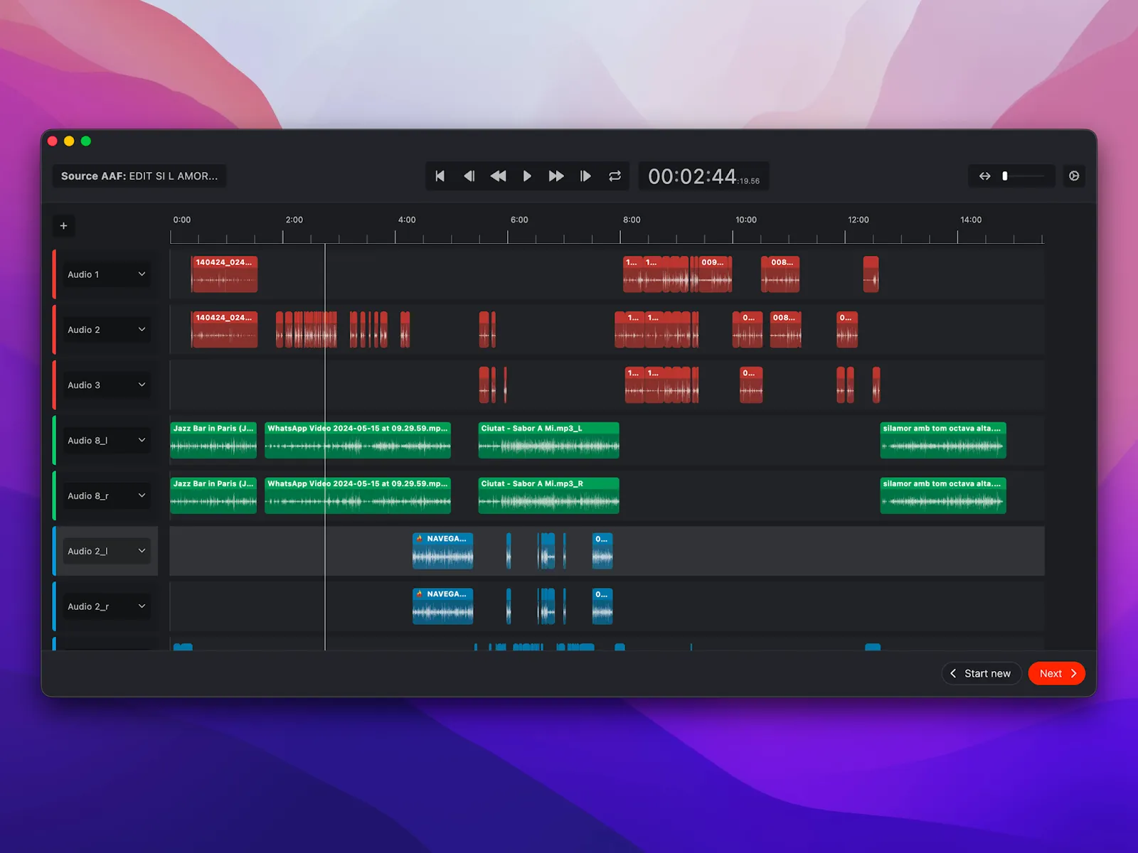Open the Audio 3 track dropdown
This screenshot has height=853, width=1138.
(142, 385)
